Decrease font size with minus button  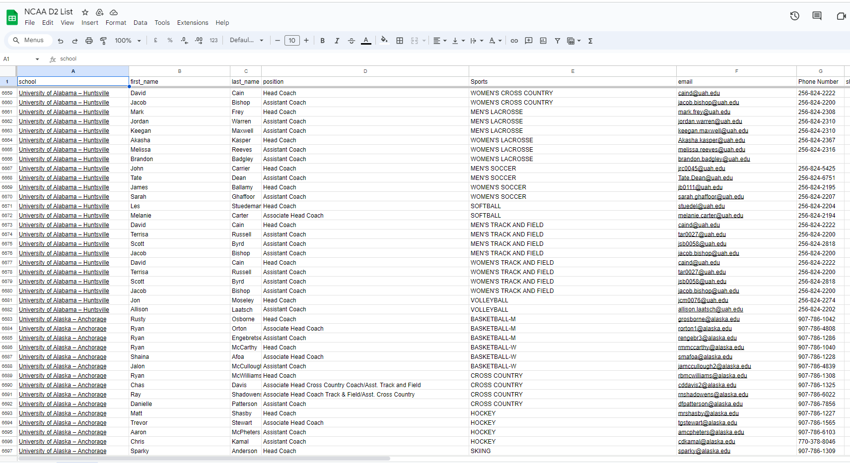278,41
